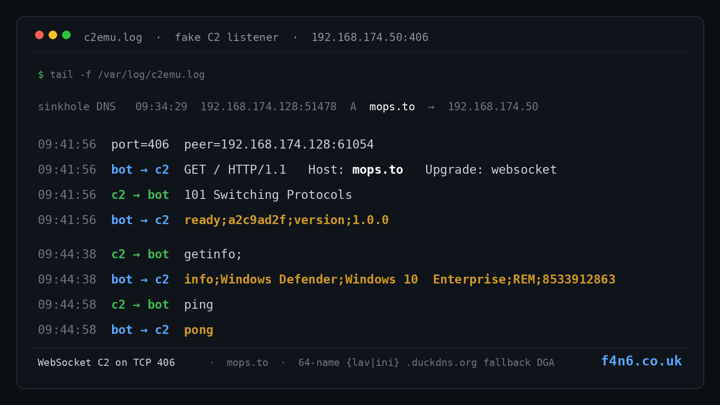
Task: Click the DNS client address 192.168.174.128:51478
Action: (x=269, y=107)
